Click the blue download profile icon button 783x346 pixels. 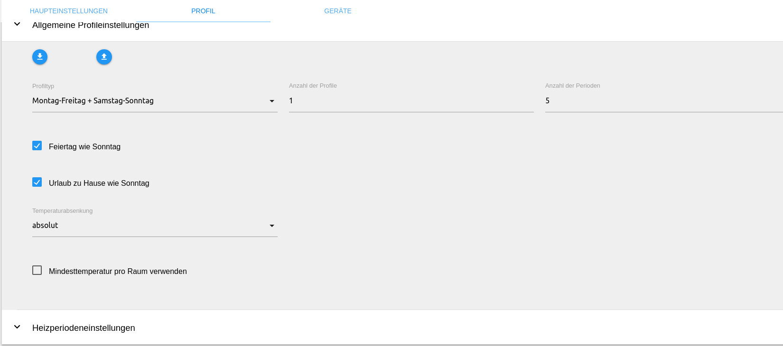point(40,57)
